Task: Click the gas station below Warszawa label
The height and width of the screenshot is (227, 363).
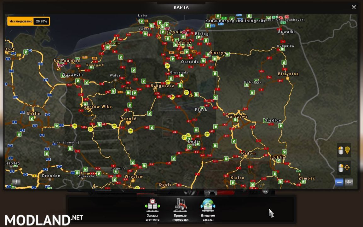Action: 235,120
